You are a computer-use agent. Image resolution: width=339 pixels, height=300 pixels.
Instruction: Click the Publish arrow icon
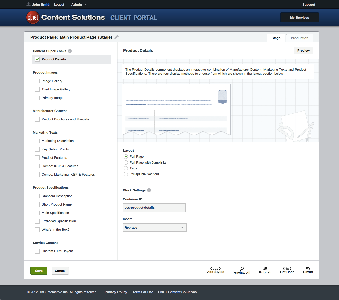[x=265, y=269]
